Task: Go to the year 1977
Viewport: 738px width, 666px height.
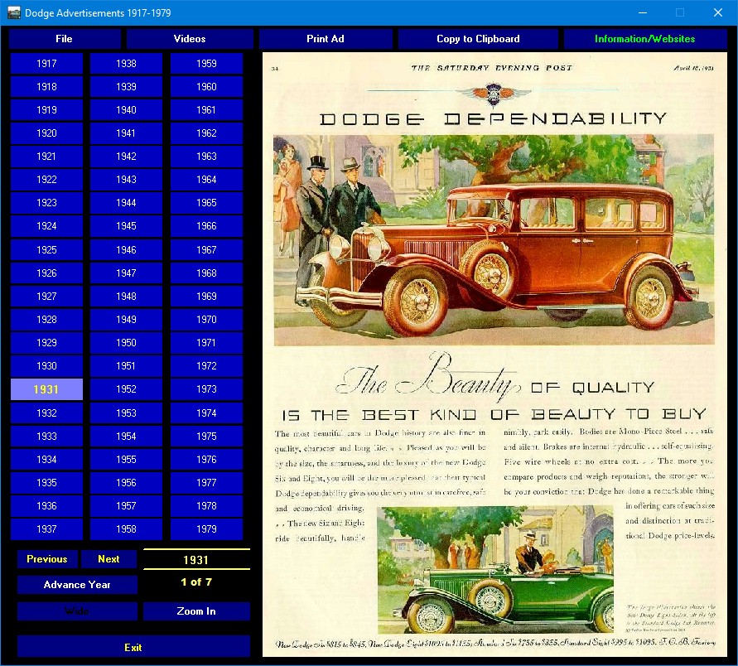Action: tap(206, 483)
